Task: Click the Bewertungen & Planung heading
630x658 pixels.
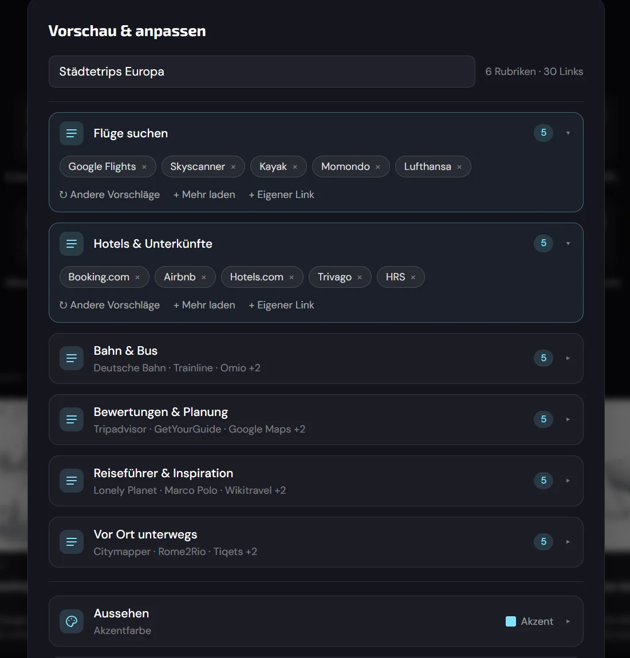Action: 161,412
